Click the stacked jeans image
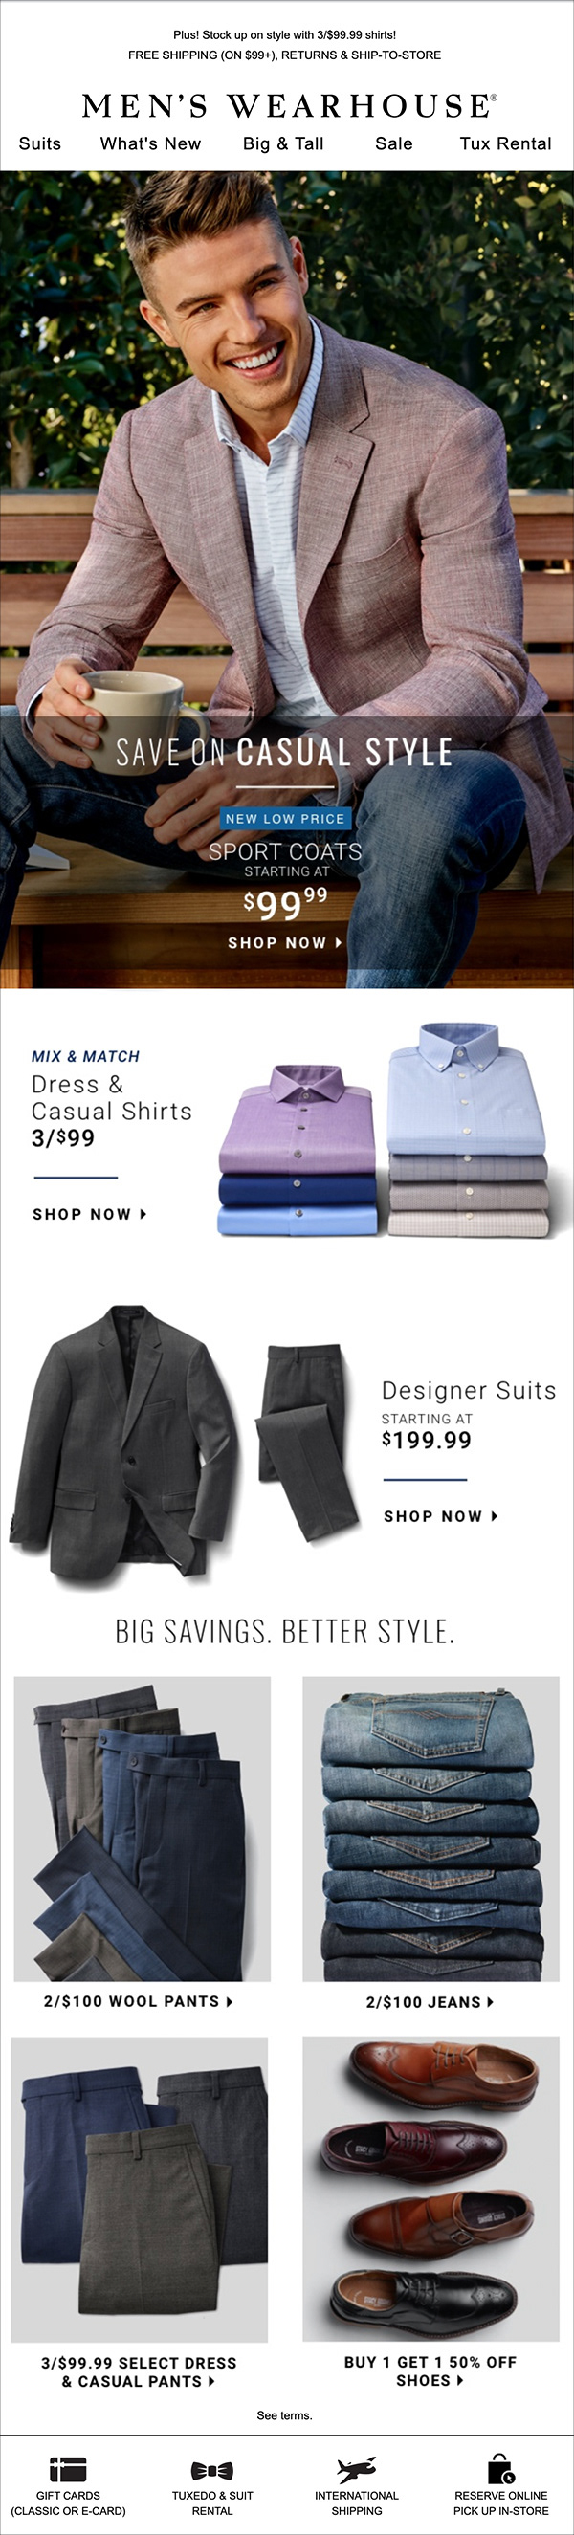The image size is (574, 2535). click(x=431, y=1829)
